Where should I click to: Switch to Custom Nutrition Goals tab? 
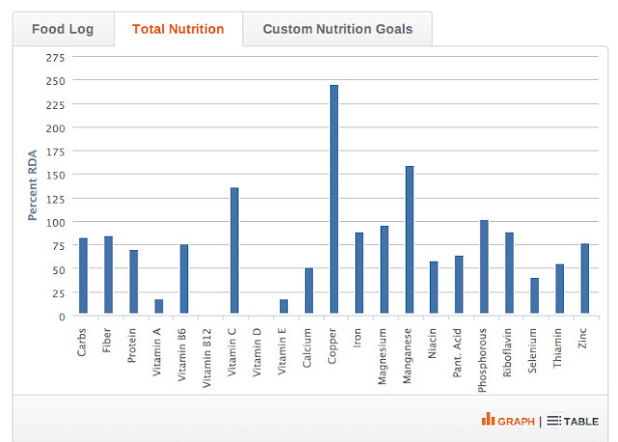point(338,29)
